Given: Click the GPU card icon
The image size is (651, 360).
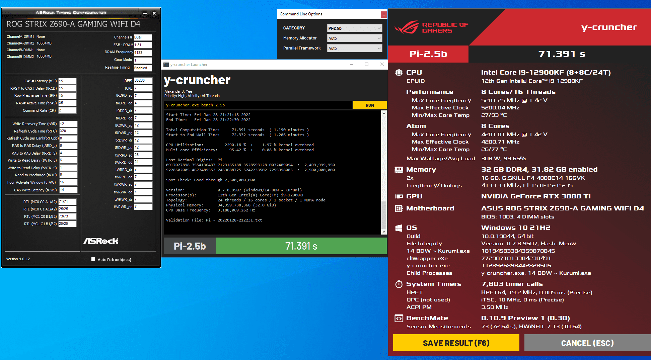Looking at the screenshot, I should (399, 196).
